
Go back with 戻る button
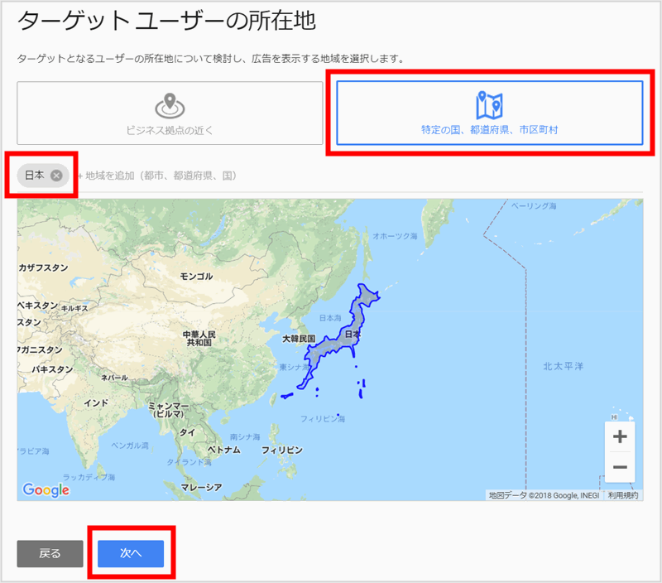click(x=50, y=553)
